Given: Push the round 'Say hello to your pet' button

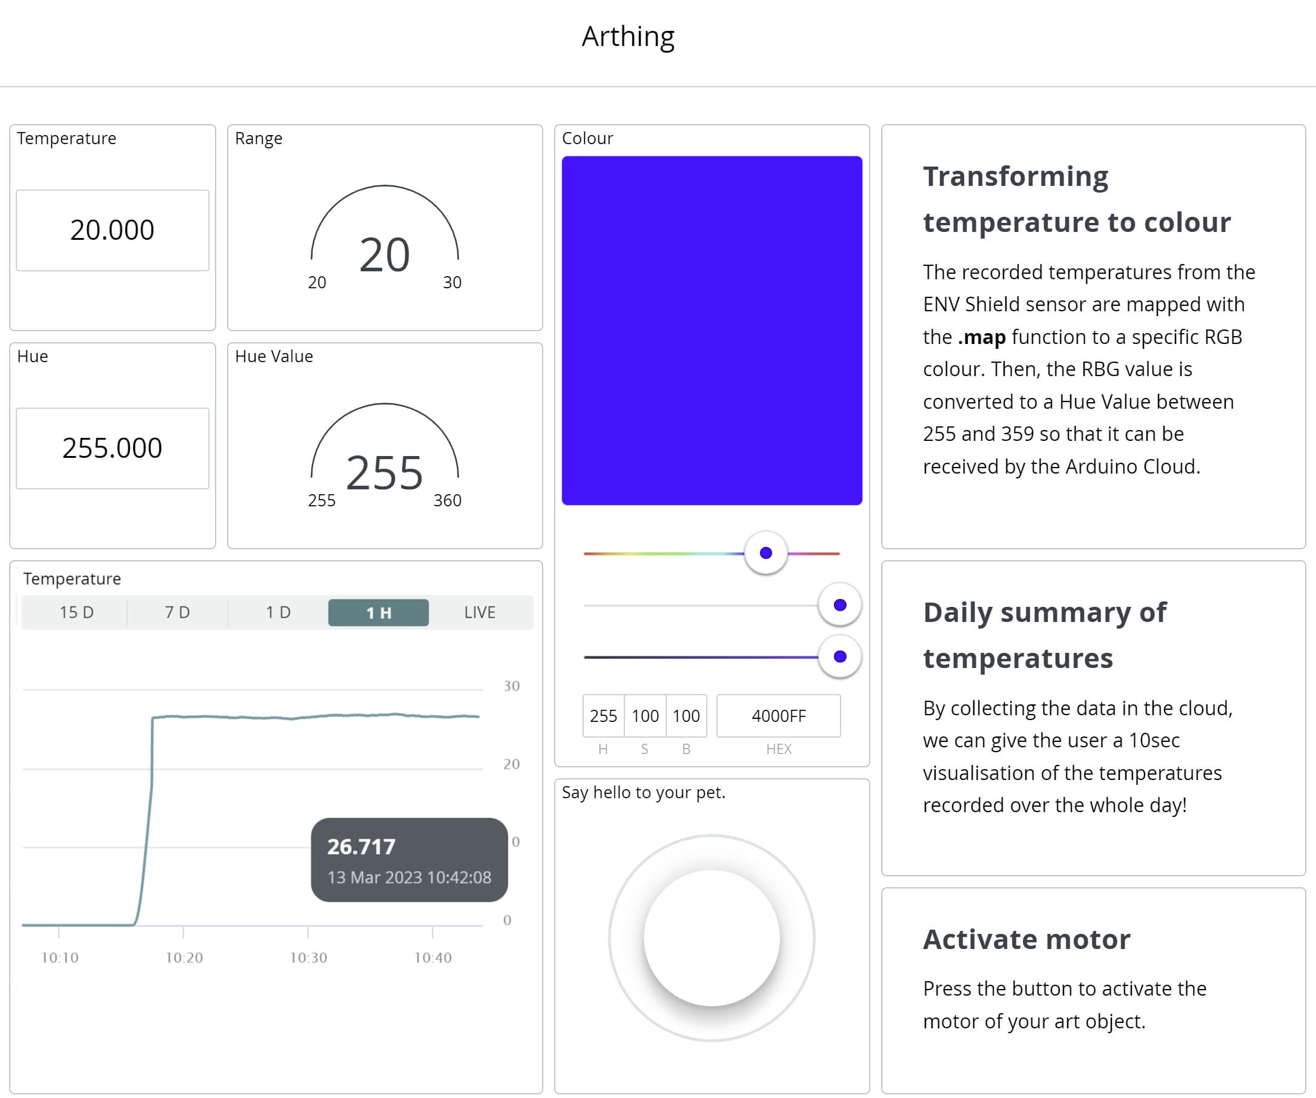Looking at the screenshot, I should [x=712, y=938].
